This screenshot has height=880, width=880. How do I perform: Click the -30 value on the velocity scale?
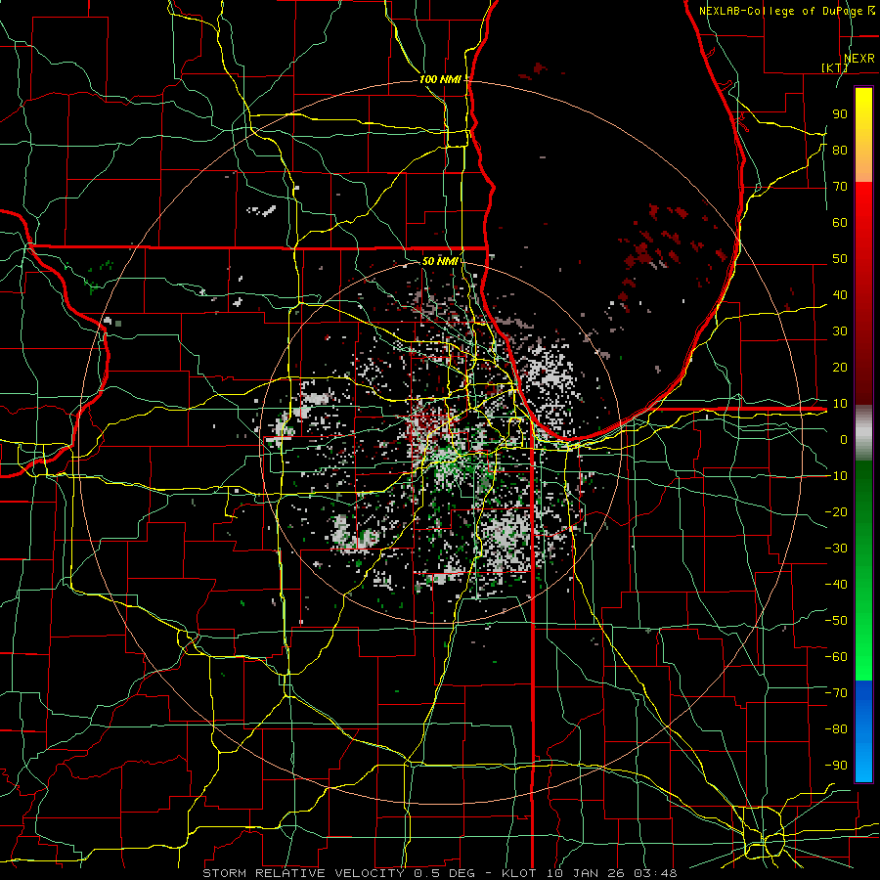(836, 549)
